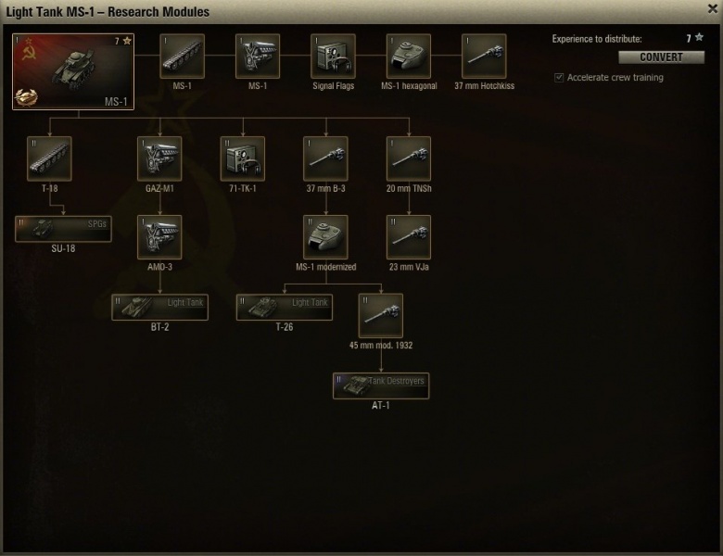The width and height of the screenshot is (723, 556).
Task: Select the MS-1 vehicle card
Action: tap(73, 71)
